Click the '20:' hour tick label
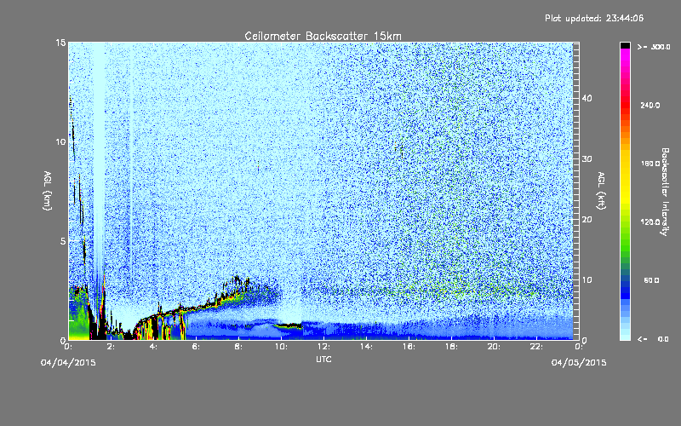681x426 pixels. tap(494, 347)
